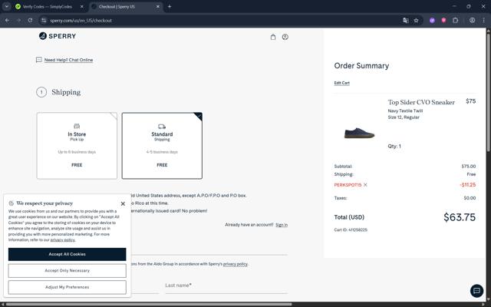Click the Order Summary heading
The image size is (491, 307).
[361, 66]
